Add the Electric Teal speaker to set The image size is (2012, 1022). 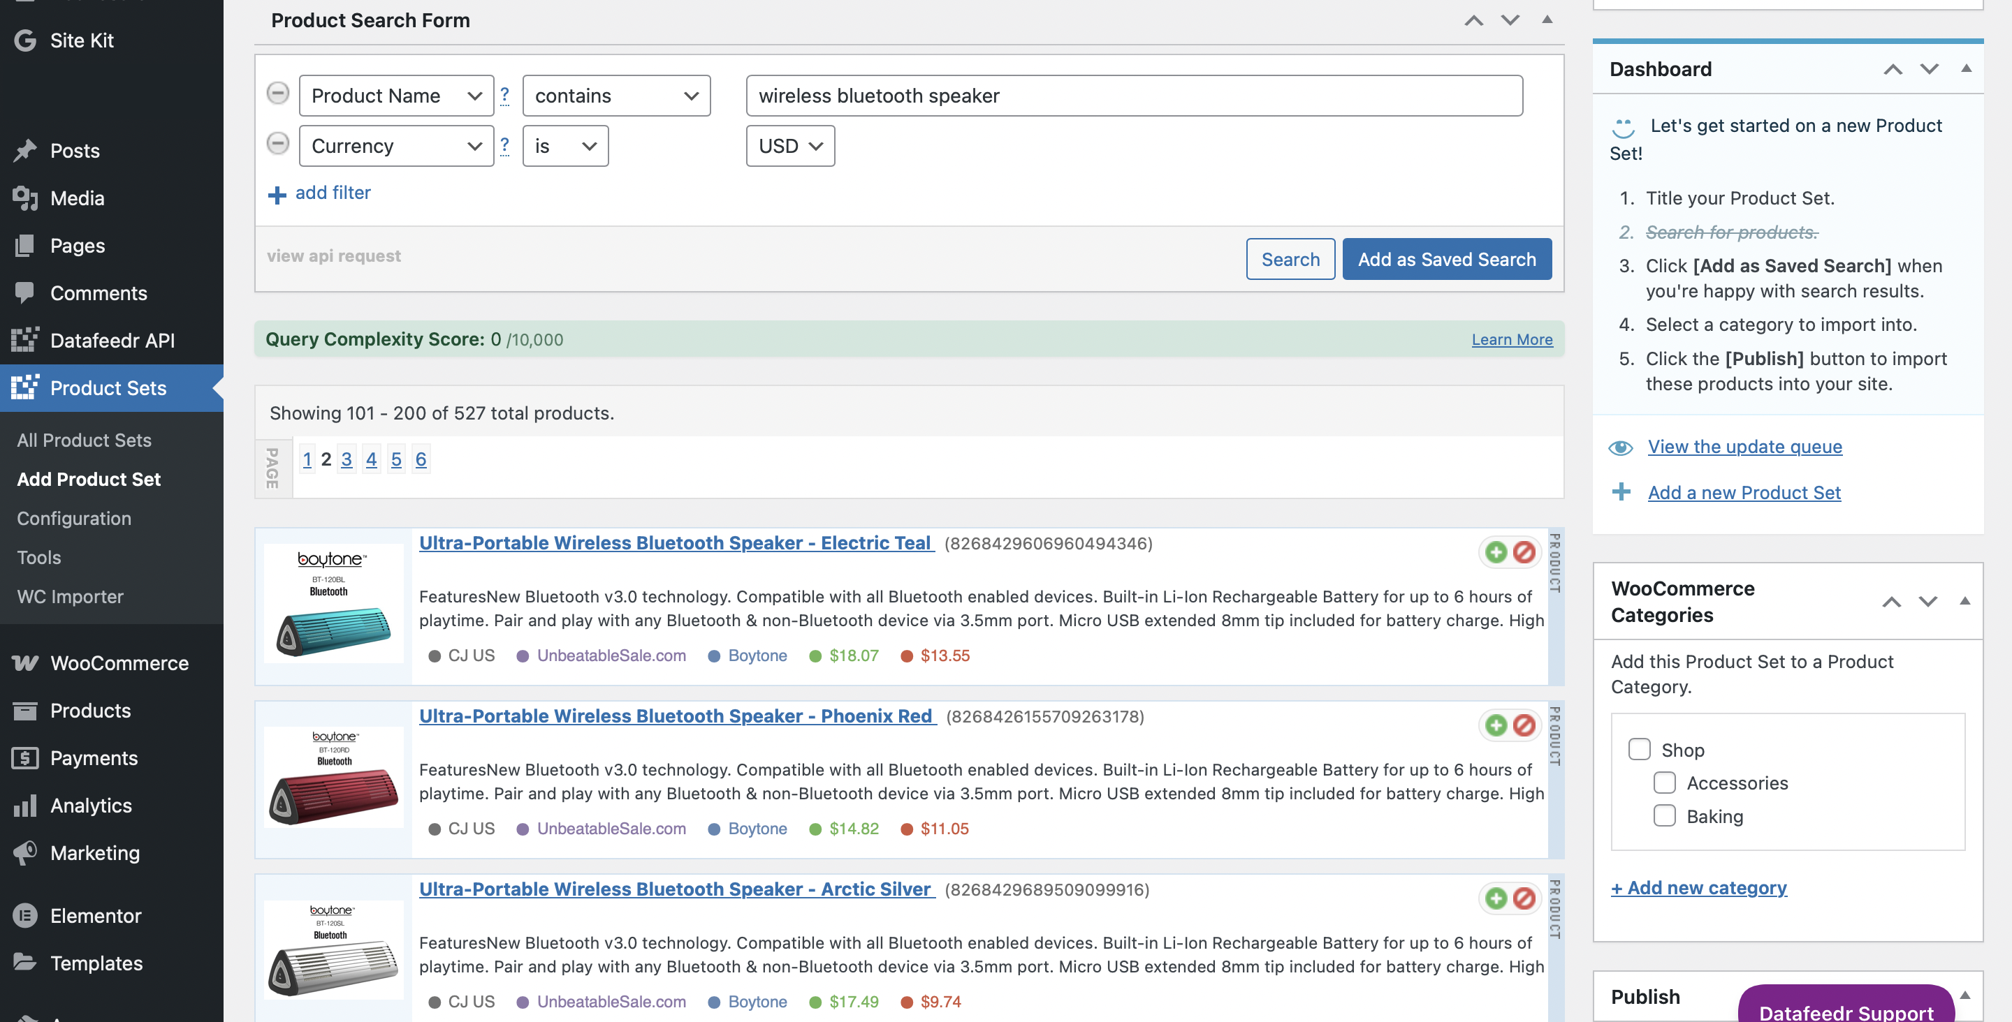[x=1496, y=552]
